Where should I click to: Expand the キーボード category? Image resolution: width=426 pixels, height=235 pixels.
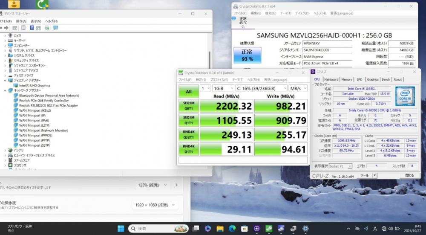tap(5, 40)
